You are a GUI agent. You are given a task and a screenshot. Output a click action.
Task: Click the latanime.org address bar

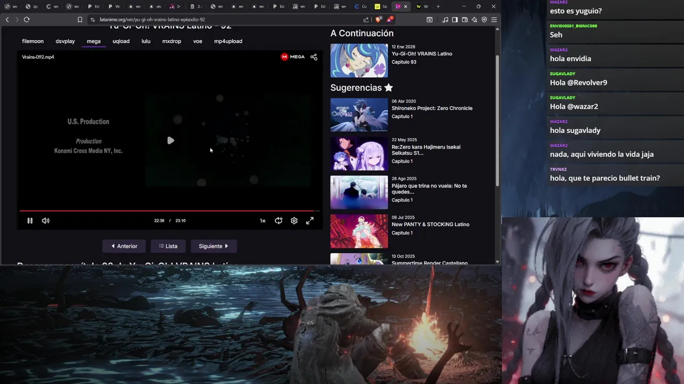click(x=224, y=20)
